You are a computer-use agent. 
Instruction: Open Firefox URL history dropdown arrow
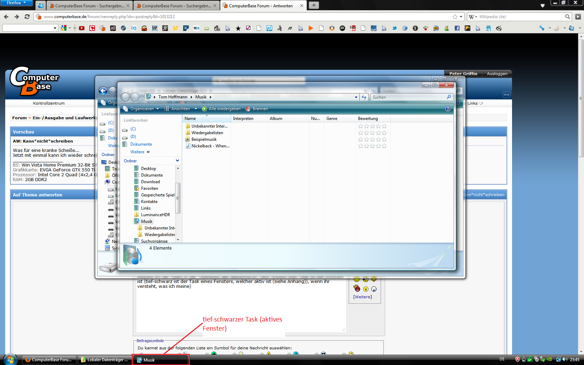[461, 16]
